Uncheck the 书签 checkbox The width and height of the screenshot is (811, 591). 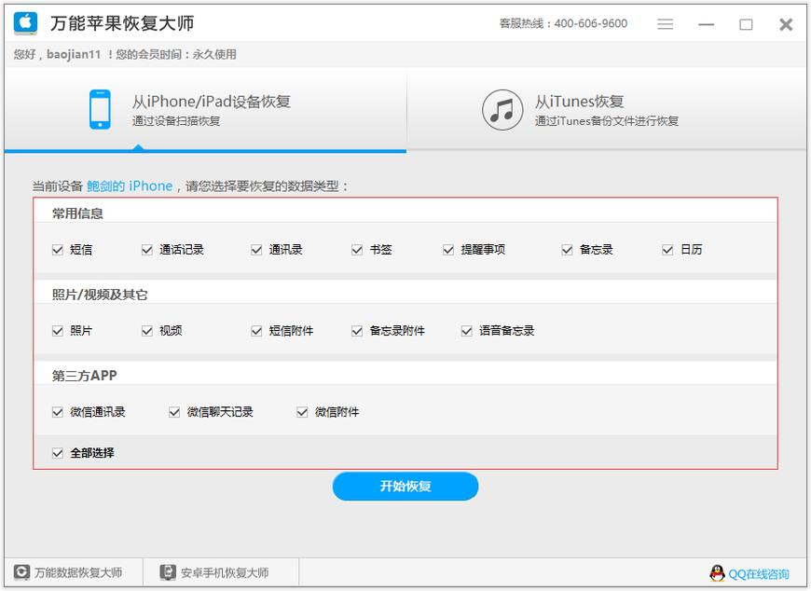(x=356, y=249)
